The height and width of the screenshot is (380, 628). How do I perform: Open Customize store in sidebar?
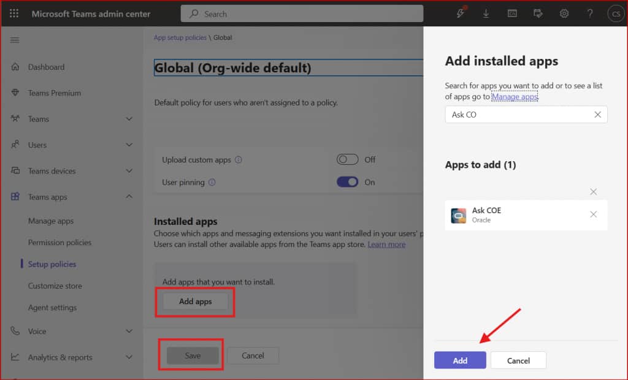click(55, 286)
